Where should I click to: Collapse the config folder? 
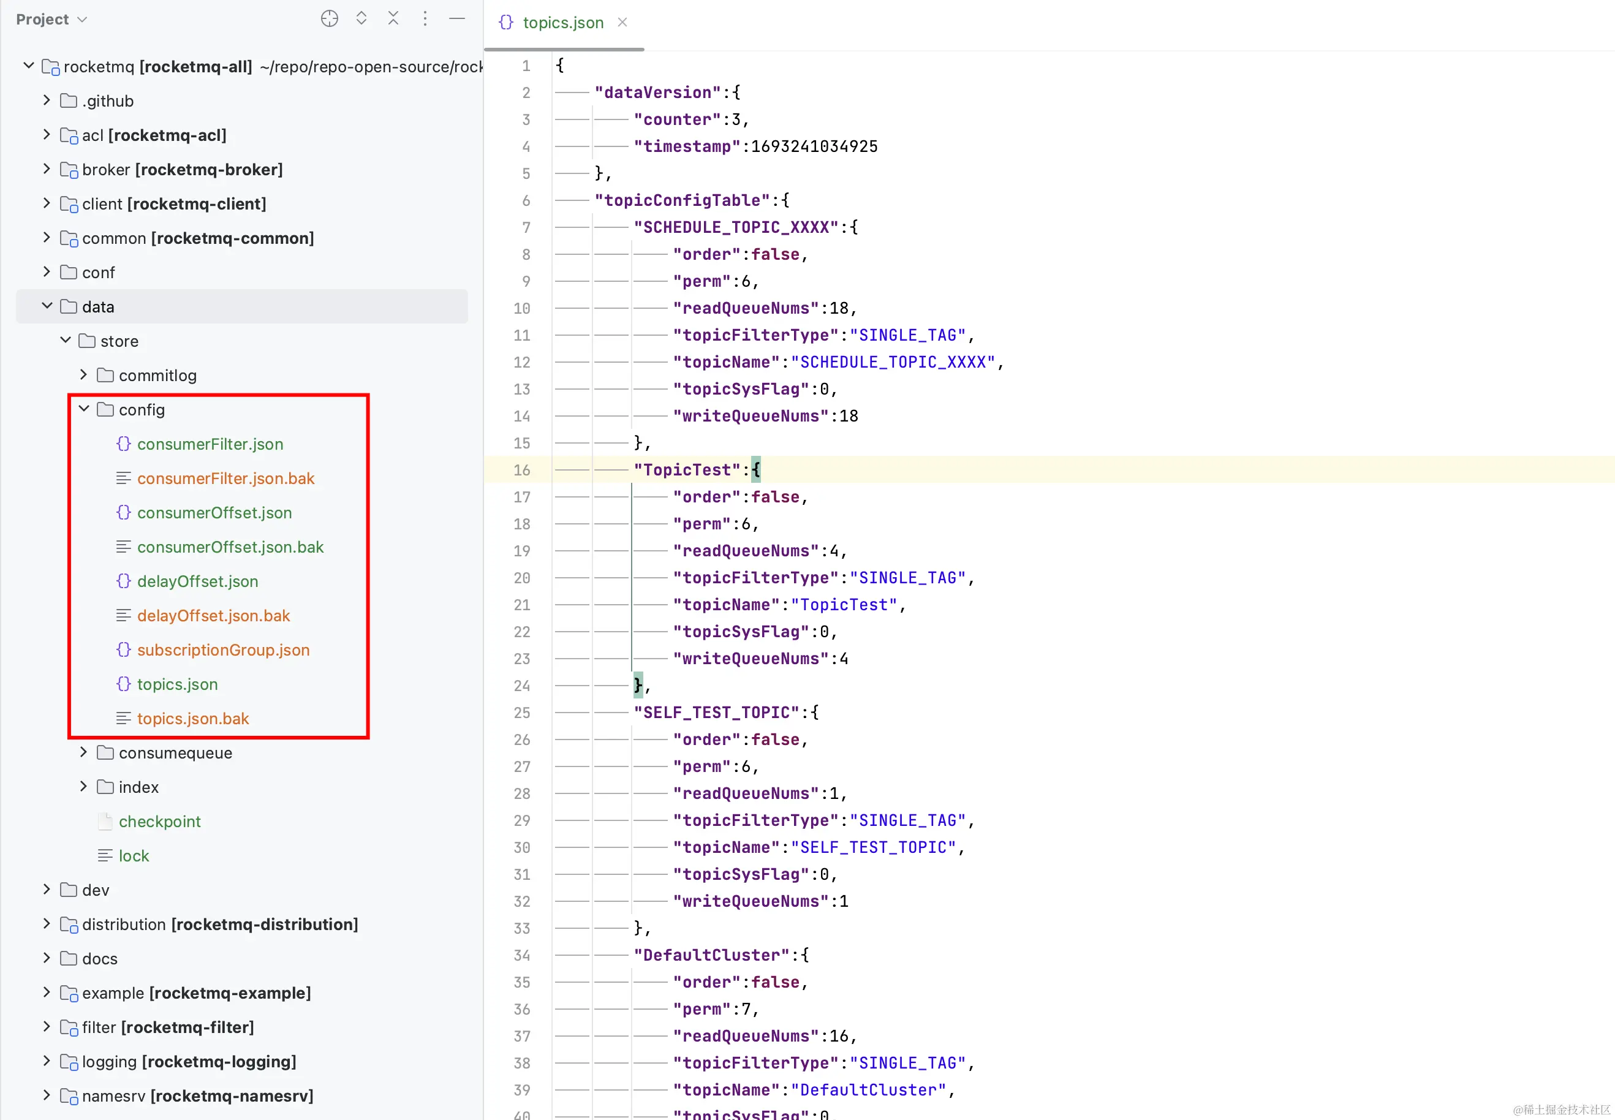tap(83, 409)
